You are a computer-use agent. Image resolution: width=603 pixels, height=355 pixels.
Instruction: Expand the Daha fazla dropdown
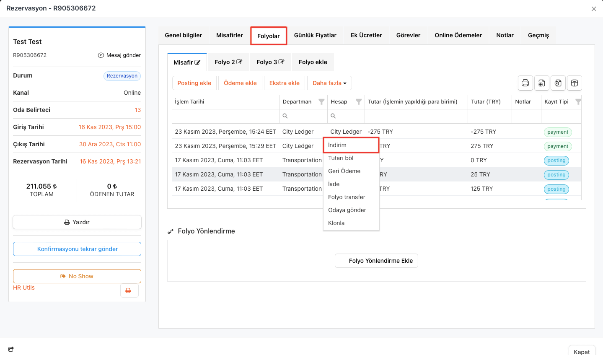pyautogui.click(x=329, y=83)
